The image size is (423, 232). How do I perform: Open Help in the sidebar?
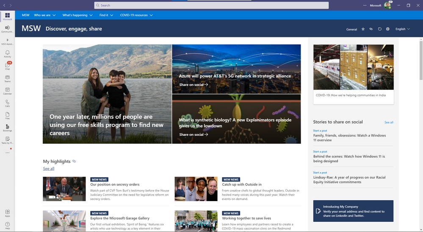(7, 226)
